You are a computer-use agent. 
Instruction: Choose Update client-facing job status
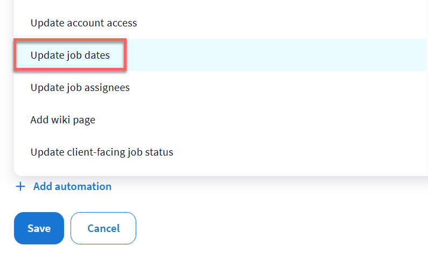pyautogui.click(x=102, y=152)
